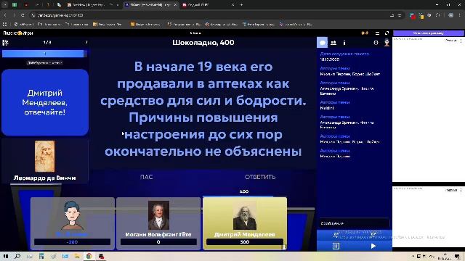Click the label under the round progress bar

(x=45, y=63)
